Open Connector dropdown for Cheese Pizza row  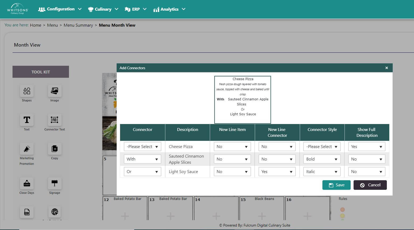point(142,147)
